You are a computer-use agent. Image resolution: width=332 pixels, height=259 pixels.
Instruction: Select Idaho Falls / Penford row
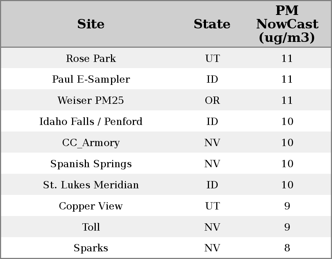(91, 122)
